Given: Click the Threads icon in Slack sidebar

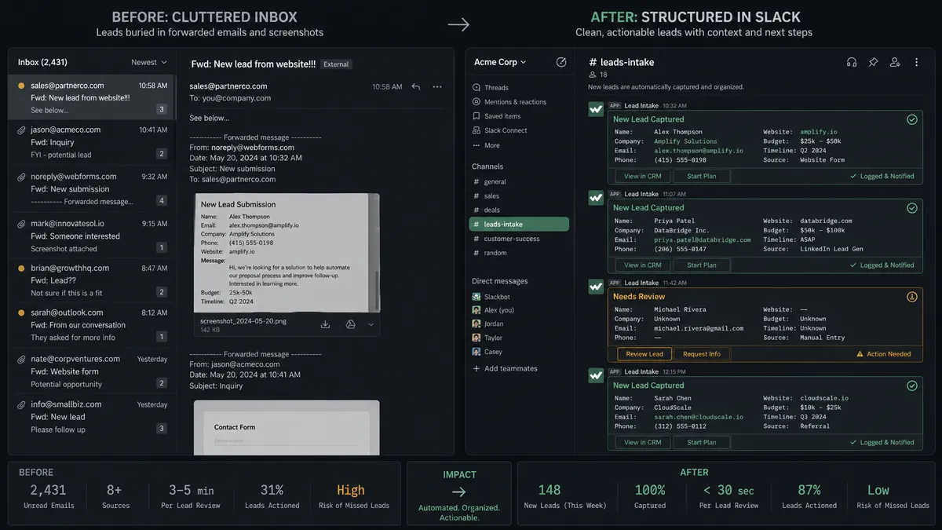Looking at the screenshot, I should click(476, 88).
